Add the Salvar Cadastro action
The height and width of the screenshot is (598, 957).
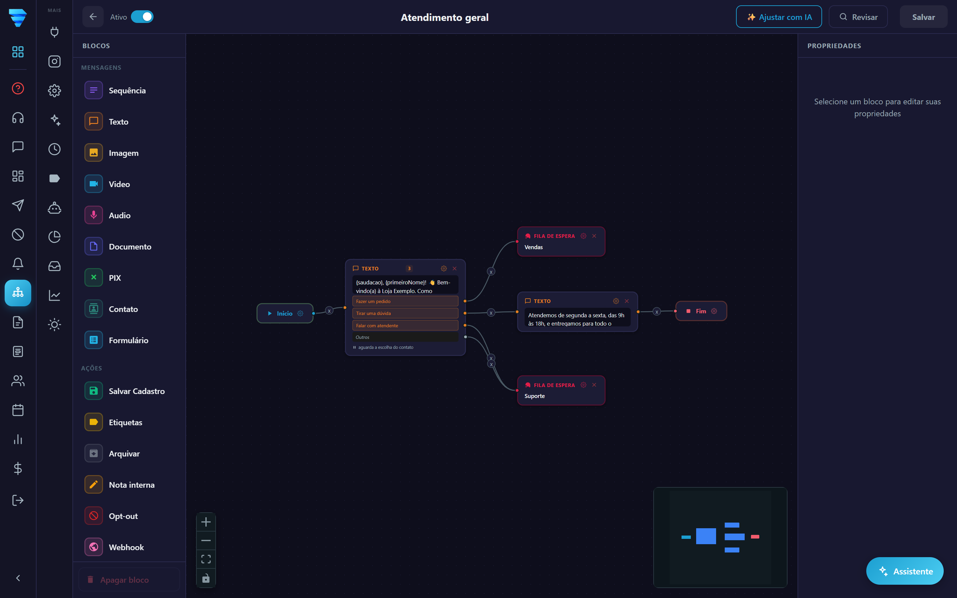[x=129, y=391]
